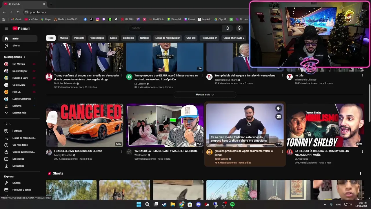Open the Instagram bookmark icon

97,19
